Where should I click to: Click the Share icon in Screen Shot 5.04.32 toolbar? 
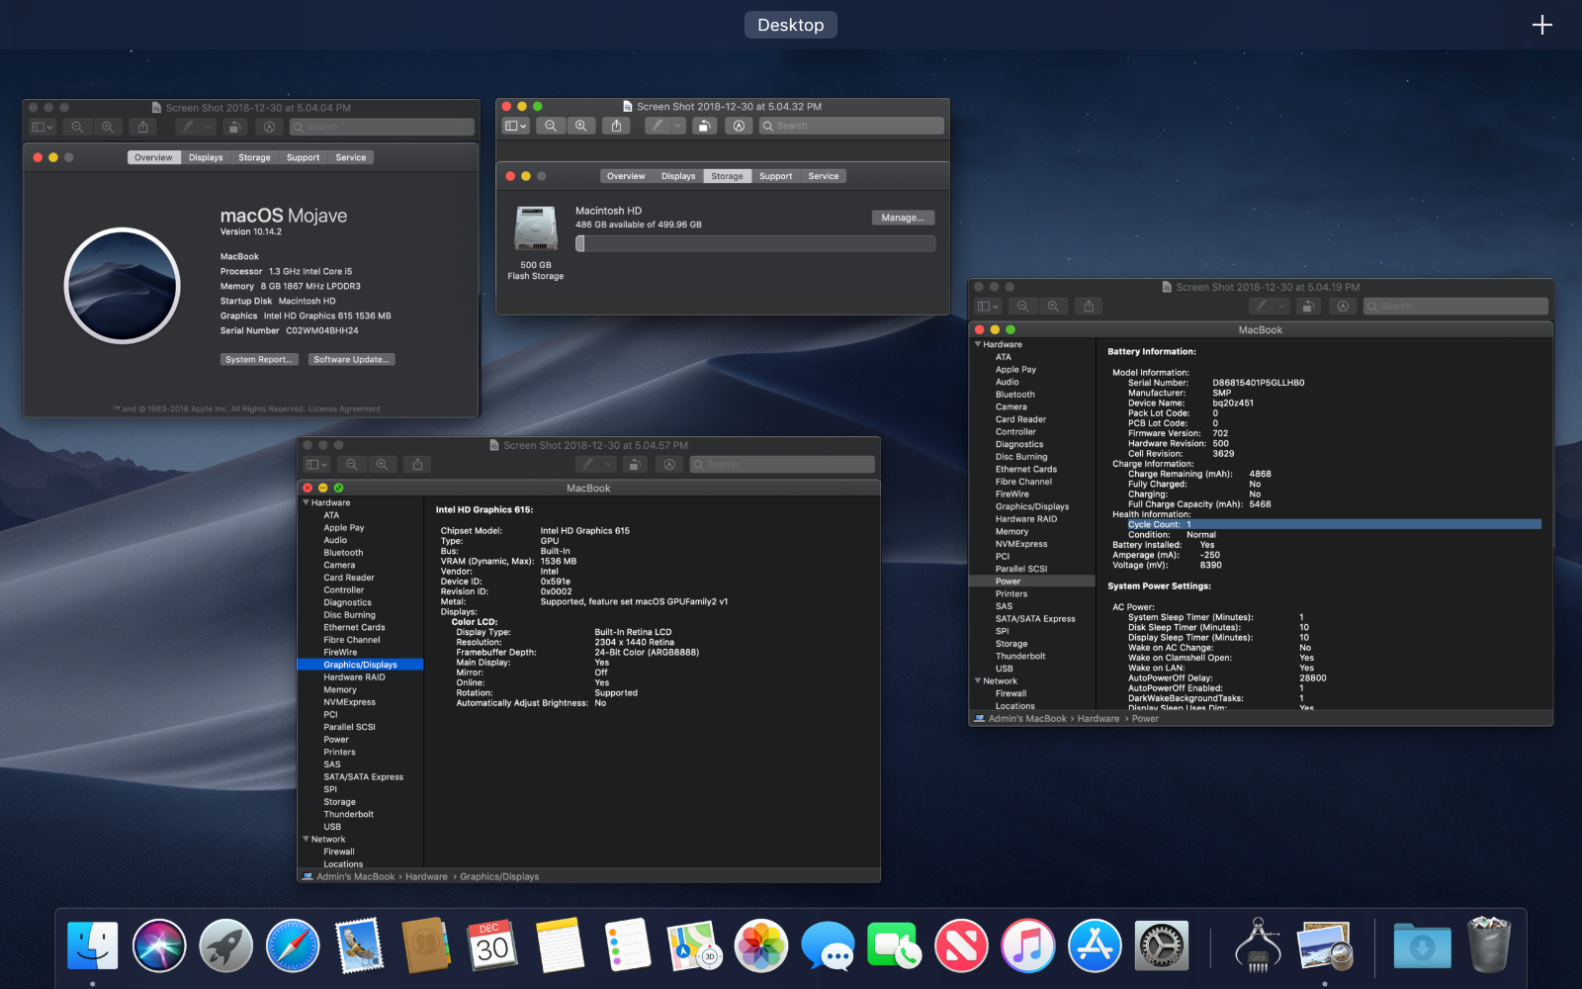(x=616, y=126)
